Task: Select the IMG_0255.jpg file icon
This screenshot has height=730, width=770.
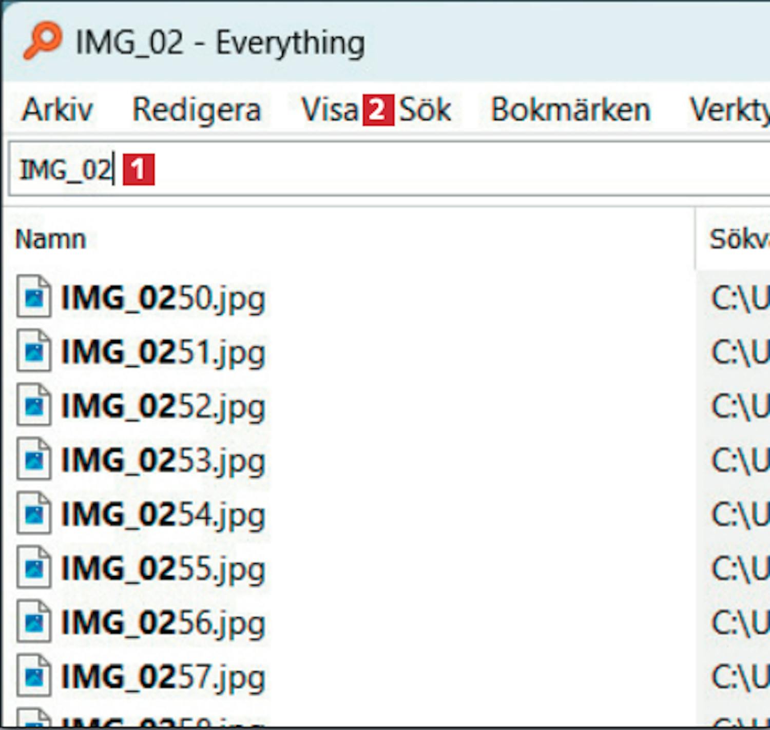Action: point(34,568)
